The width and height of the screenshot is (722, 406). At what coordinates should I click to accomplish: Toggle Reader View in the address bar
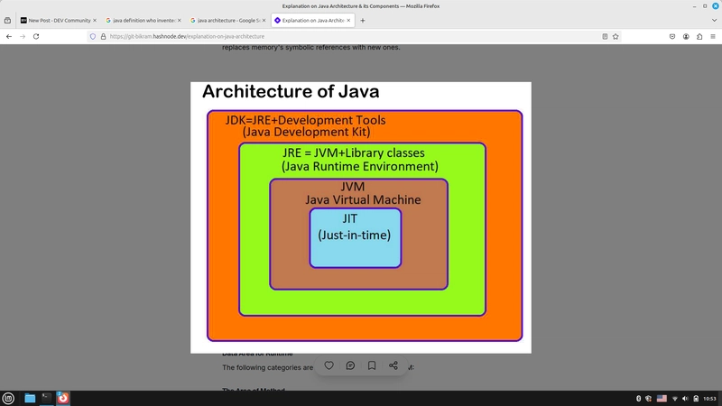coord(605,36)
